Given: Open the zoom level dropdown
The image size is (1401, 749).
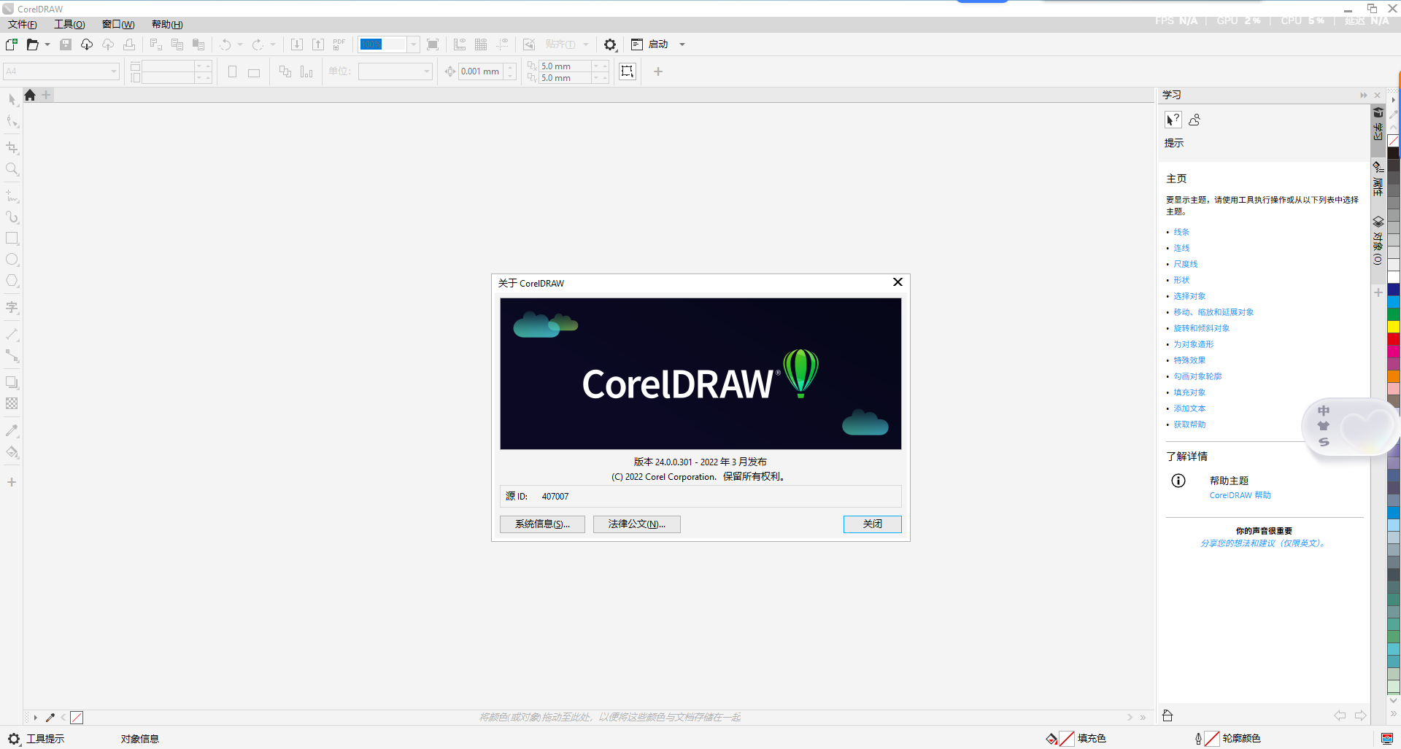Looking at the screenshot, I should (413, 44).
